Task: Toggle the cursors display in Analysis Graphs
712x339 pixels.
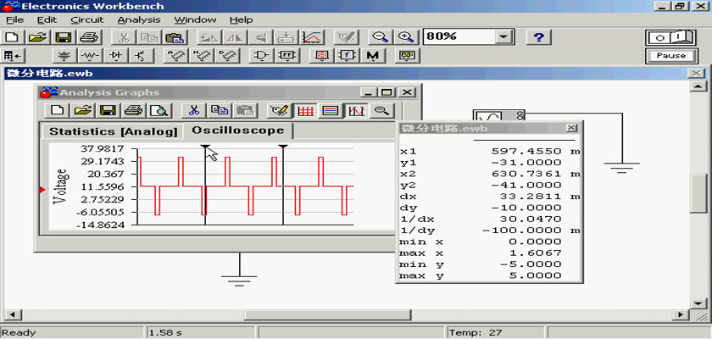Action: pos(357,110)
